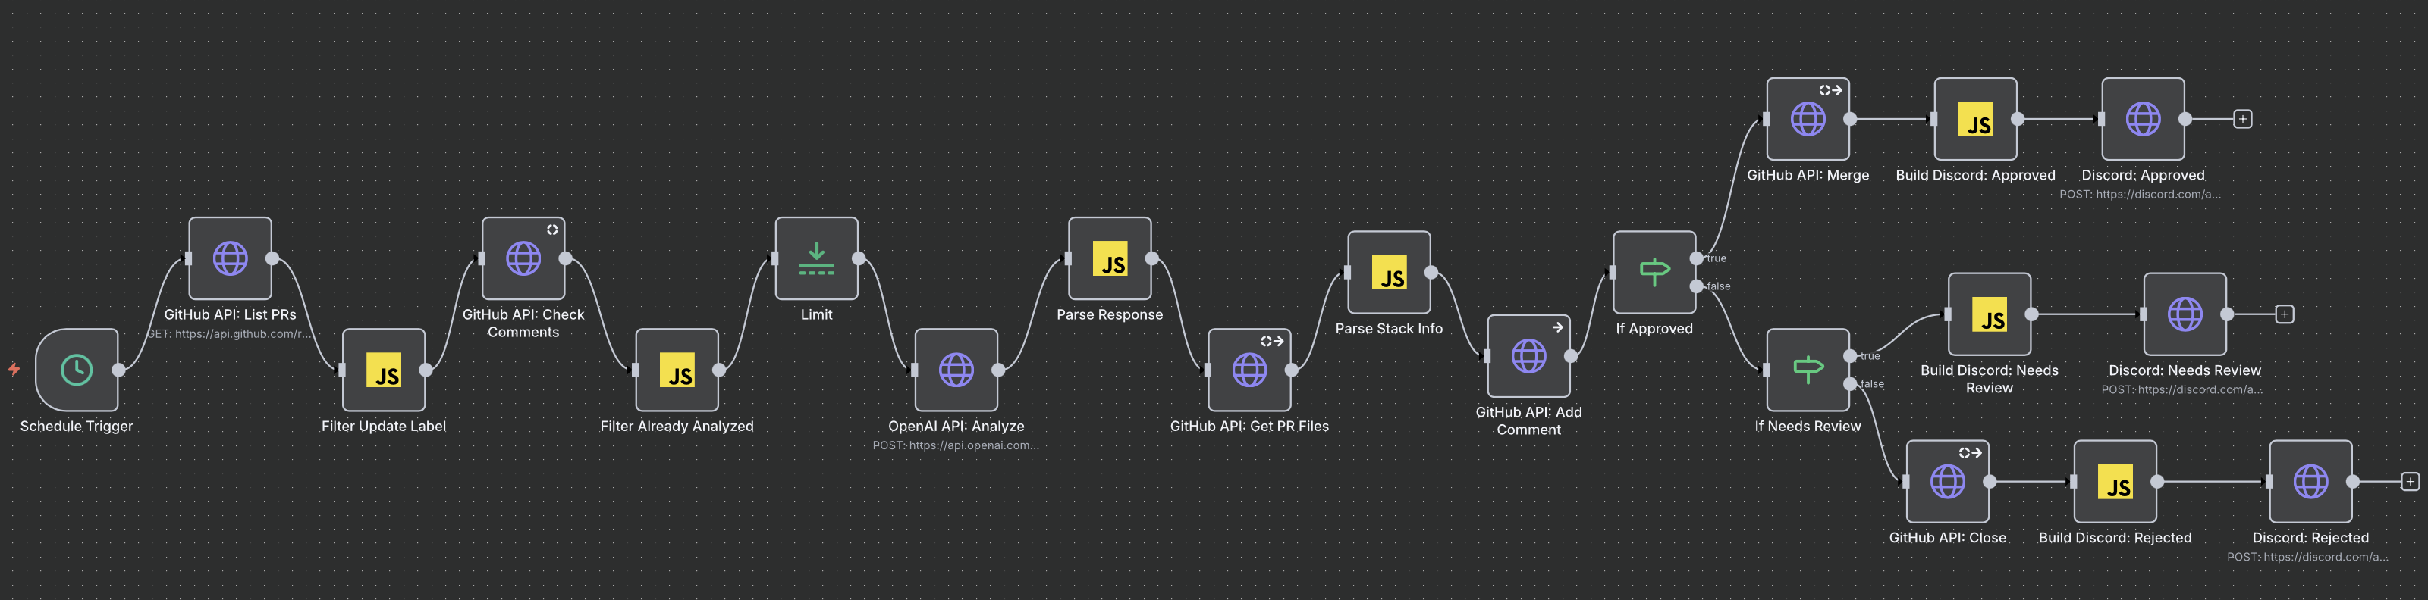This screenshot has width=2428, height=600.
Task: Click the false output of If Needs Review
Action: pyautogui.click(x=1850, y=383)
